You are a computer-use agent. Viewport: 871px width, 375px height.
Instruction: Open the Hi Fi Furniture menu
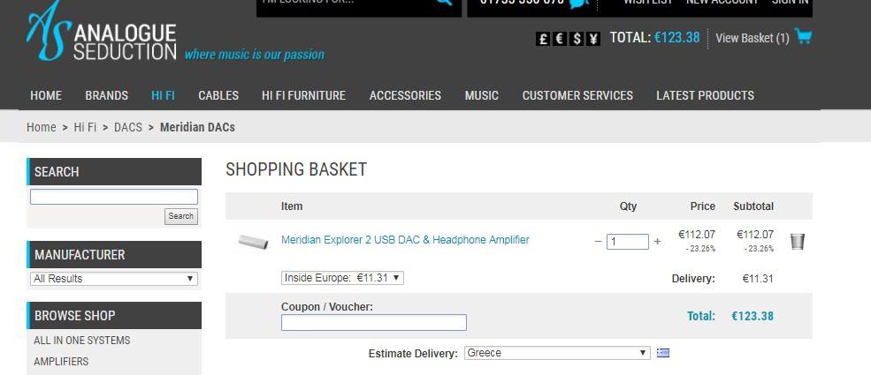click(303, 95)
